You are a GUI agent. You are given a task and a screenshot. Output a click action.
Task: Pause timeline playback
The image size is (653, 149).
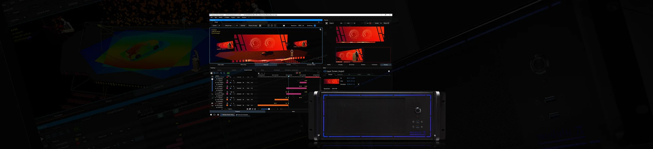[212, 73]
